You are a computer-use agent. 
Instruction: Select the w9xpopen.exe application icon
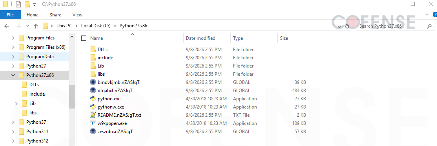pos(93,123)
